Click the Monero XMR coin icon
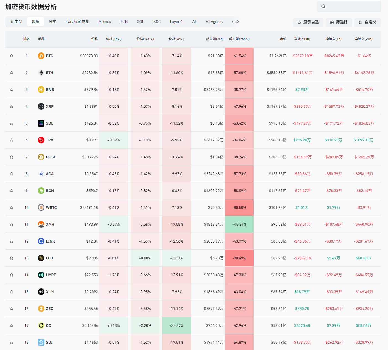 (x=41, y=224)
